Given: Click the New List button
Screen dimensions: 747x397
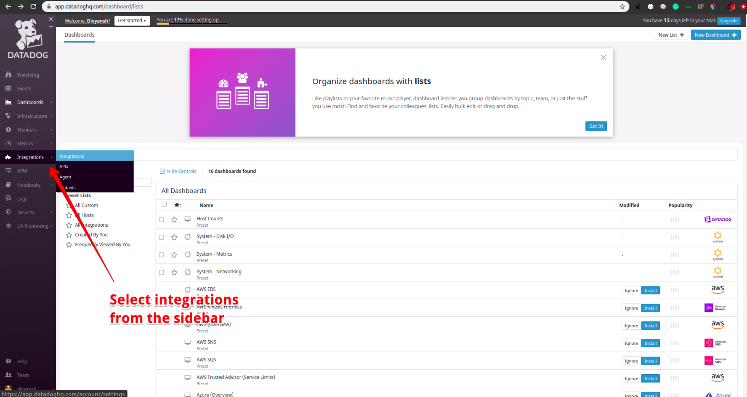Looking at the screenshot, I should point(671,35).
